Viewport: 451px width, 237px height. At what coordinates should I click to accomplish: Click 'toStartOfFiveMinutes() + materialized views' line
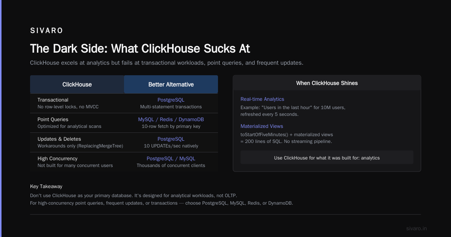tap(287, 134)
